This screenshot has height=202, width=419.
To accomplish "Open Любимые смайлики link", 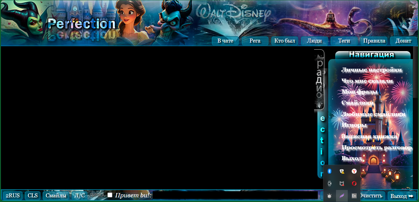I will pyautogui.click(x=373, y=114).
